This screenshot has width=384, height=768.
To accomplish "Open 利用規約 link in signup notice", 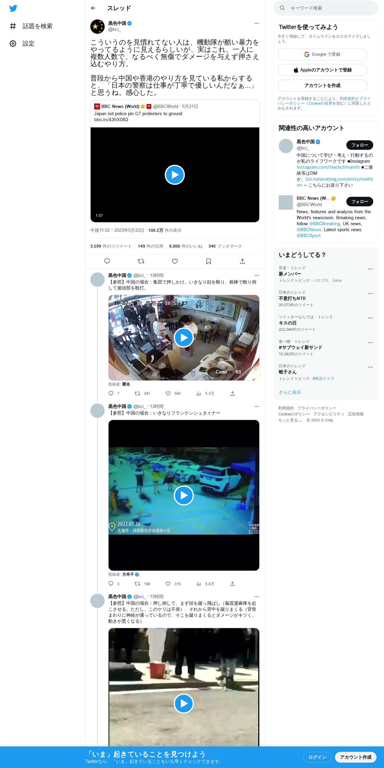I will pyautogui.click(x=347, y=99).
